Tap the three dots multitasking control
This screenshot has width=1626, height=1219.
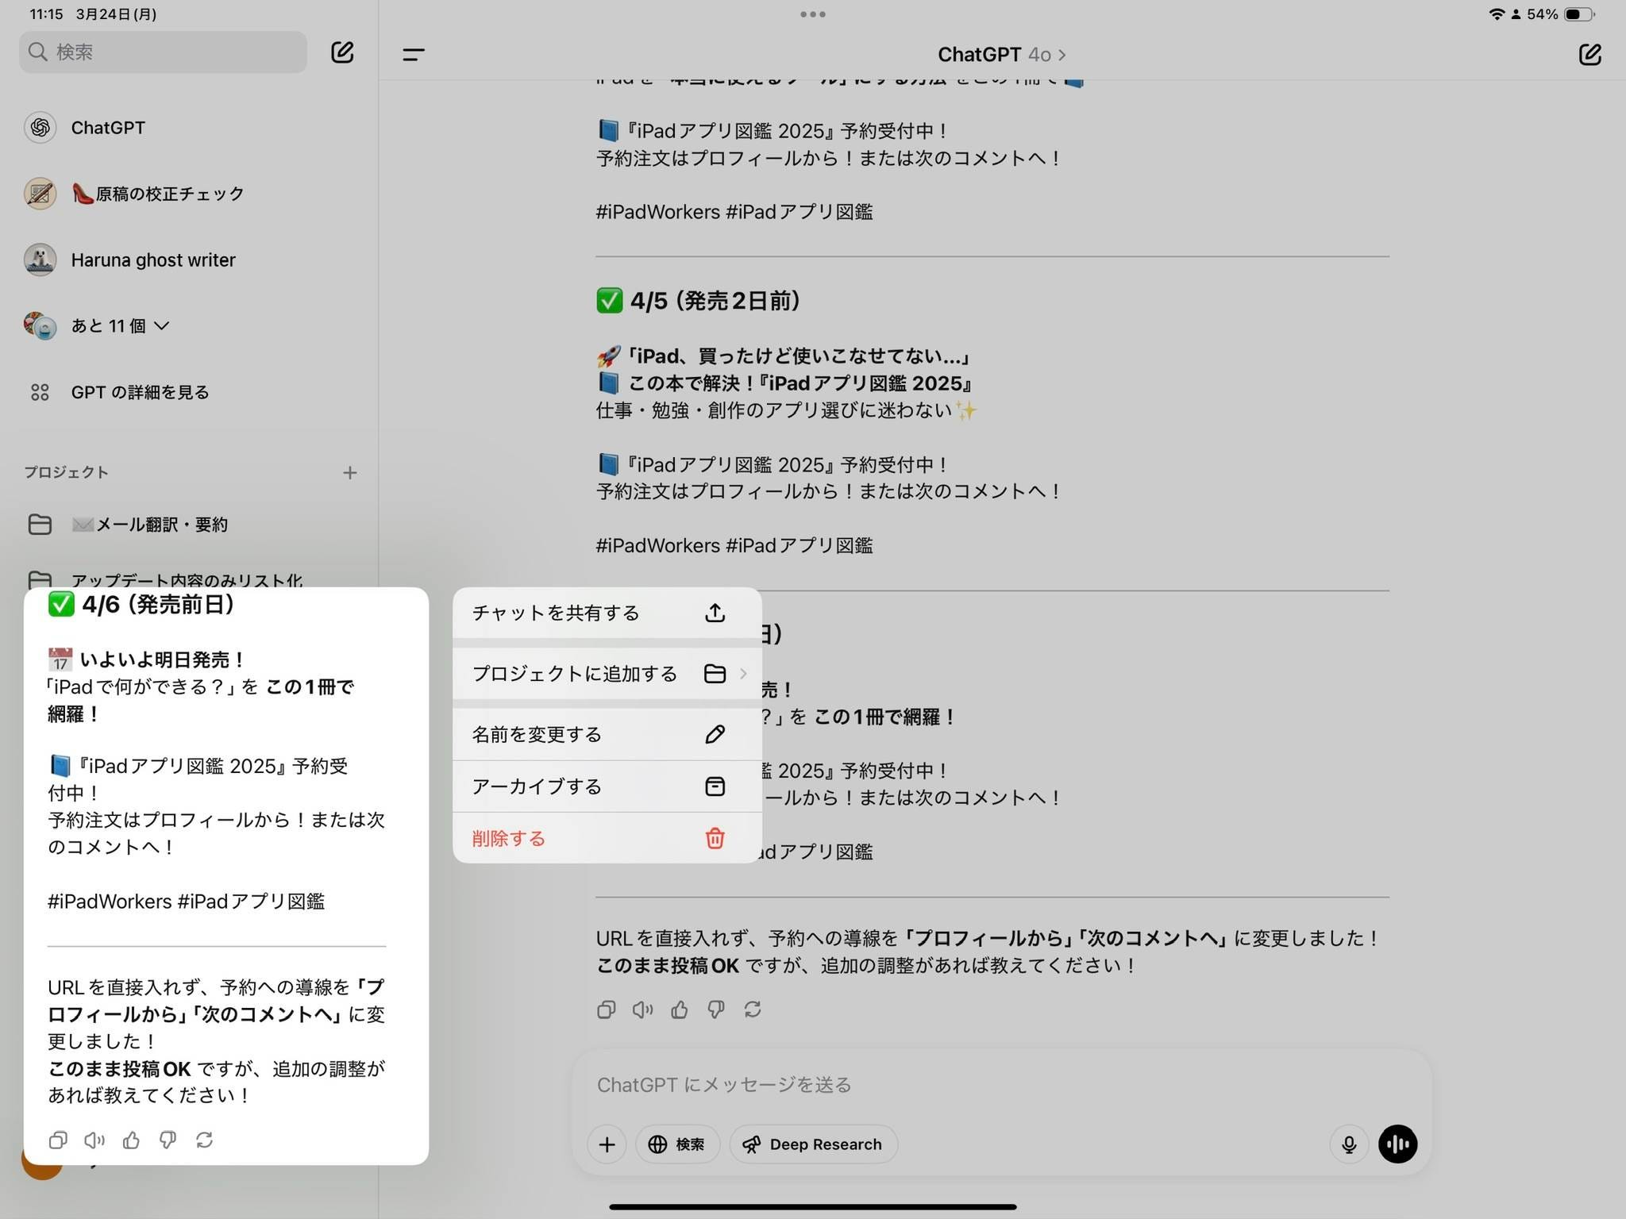click(x=813, y=14)
